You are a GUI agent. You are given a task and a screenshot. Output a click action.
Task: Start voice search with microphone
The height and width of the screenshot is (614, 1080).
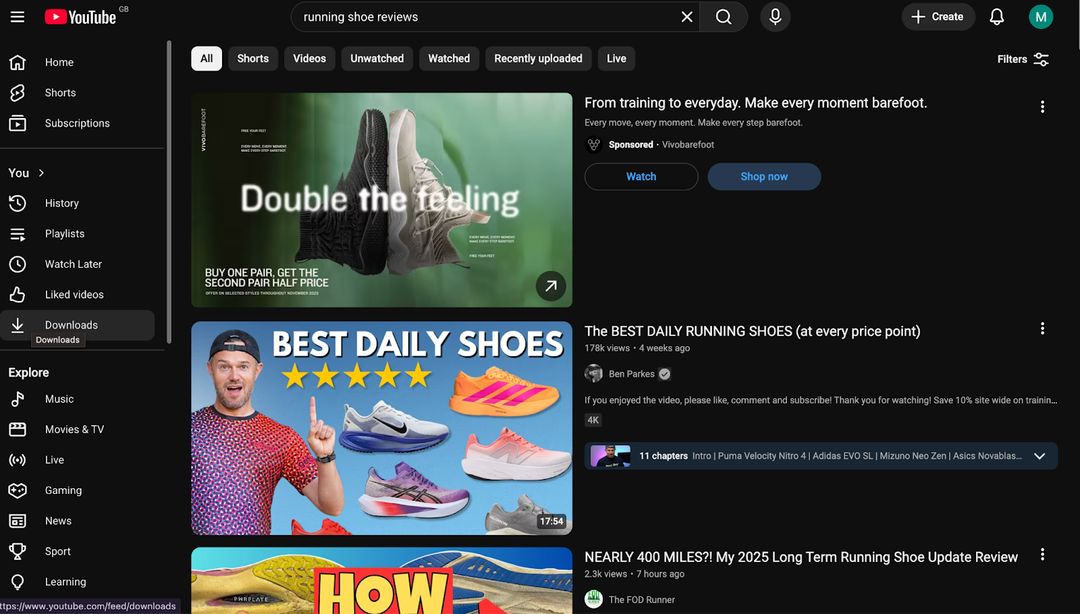point(775,17)
